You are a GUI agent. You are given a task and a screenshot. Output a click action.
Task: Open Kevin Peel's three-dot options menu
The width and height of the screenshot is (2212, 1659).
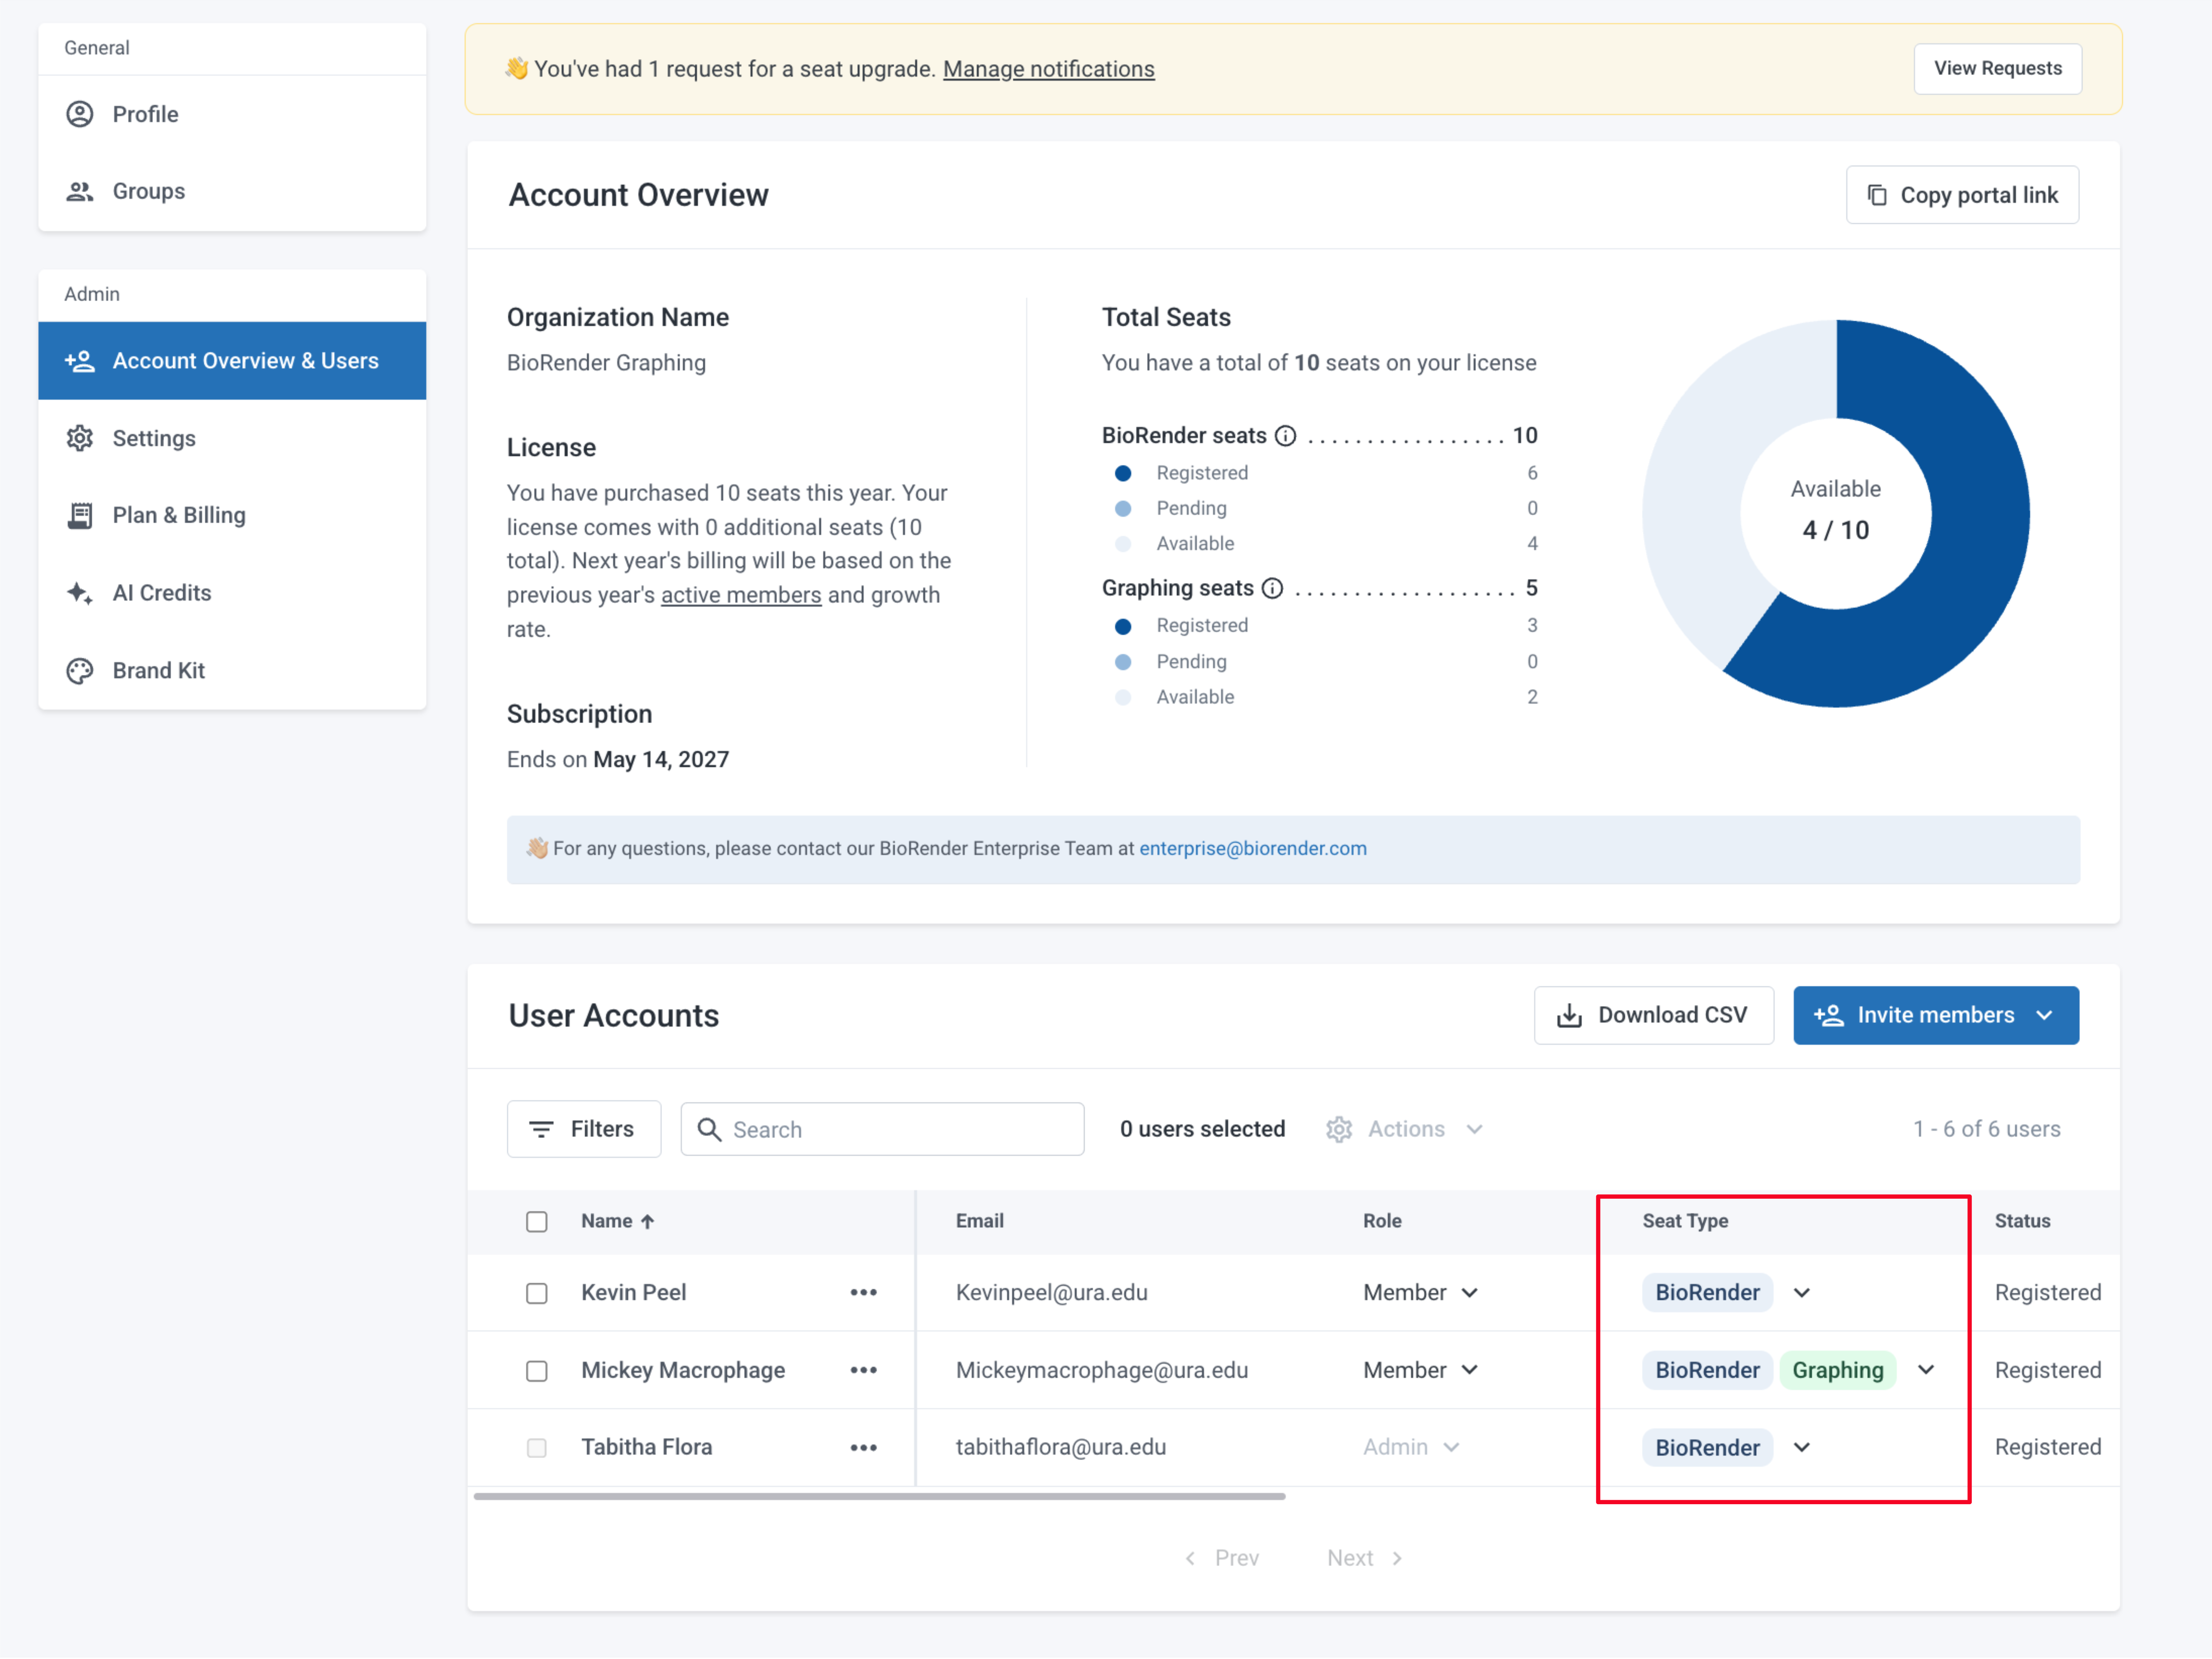(863, 1293)
